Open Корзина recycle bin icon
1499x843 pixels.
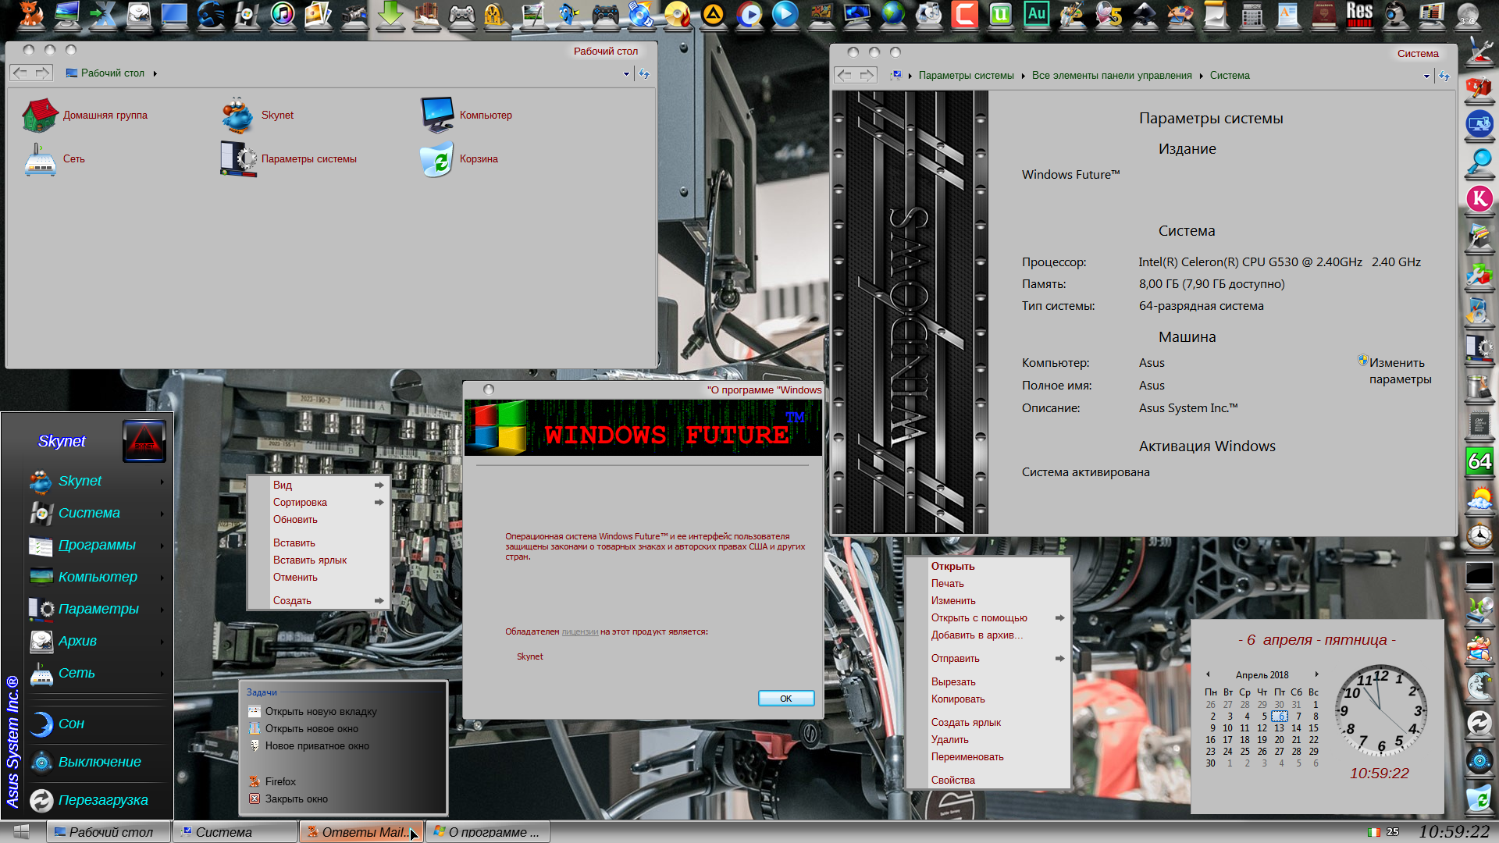459,158
